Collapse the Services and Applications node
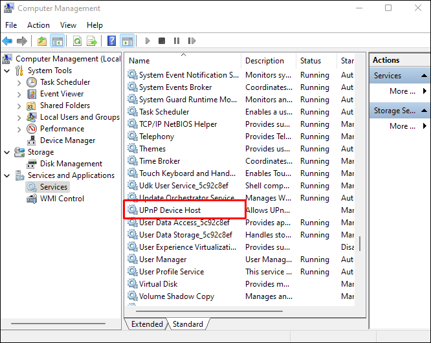Image resolution: width=431 pixels, height=343 pixels. pyautogui.click(x=7, y=175)
